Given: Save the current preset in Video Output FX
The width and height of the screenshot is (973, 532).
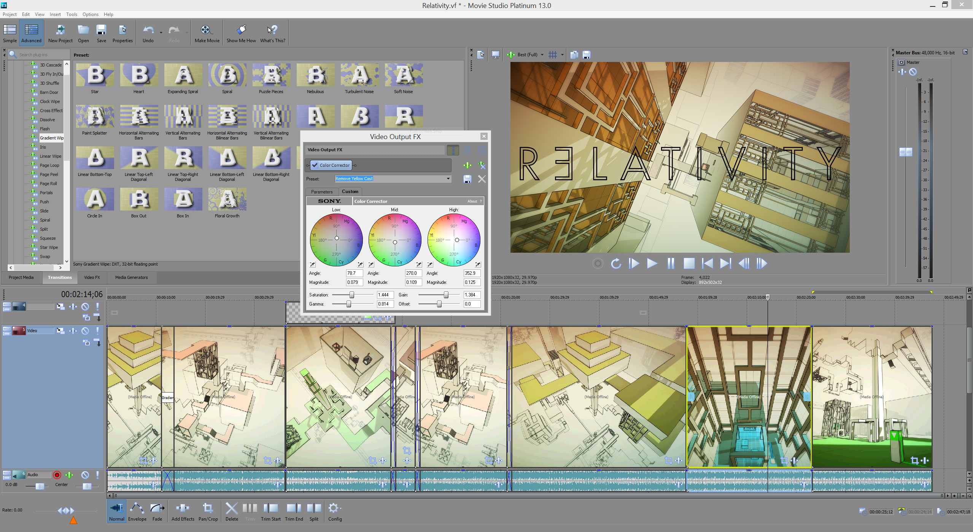Looking at the screenshot, I should coord(467,179).
